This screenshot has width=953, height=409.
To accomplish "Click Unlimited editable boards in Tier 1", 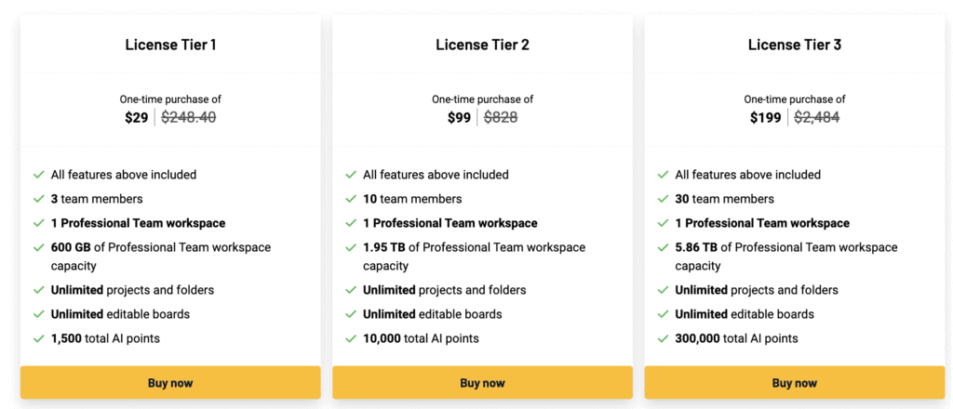I will click(120, 314).
